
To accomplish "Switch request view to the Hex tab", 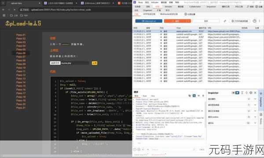I will (153, 96).
